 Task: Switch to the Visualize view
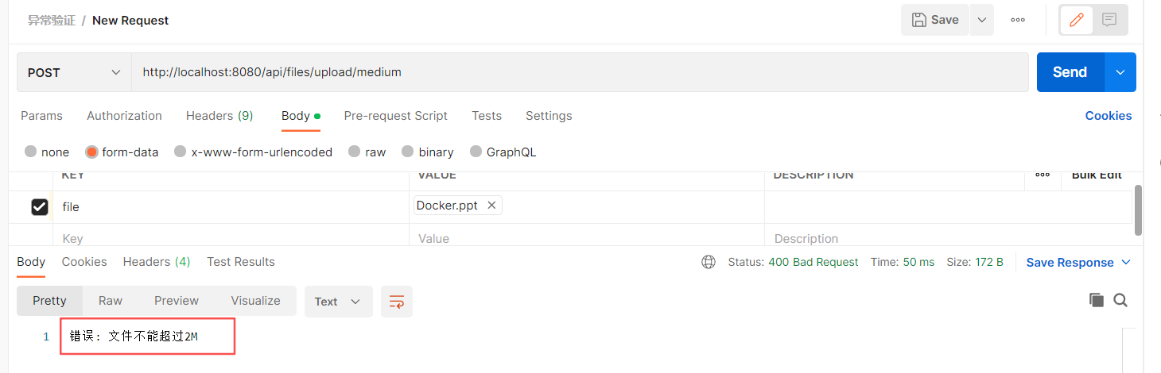tap(255, 301)
